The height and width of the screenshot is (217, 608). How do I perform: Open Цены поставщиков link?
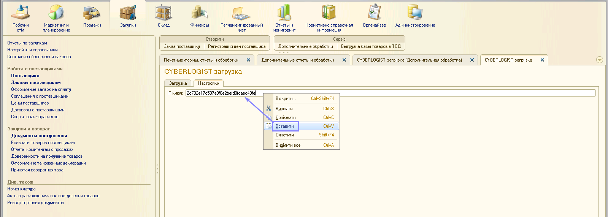tap(30, 103)
